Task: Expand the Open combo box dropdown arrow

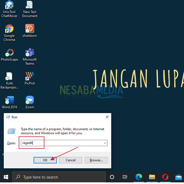Action: click(105, 143)
